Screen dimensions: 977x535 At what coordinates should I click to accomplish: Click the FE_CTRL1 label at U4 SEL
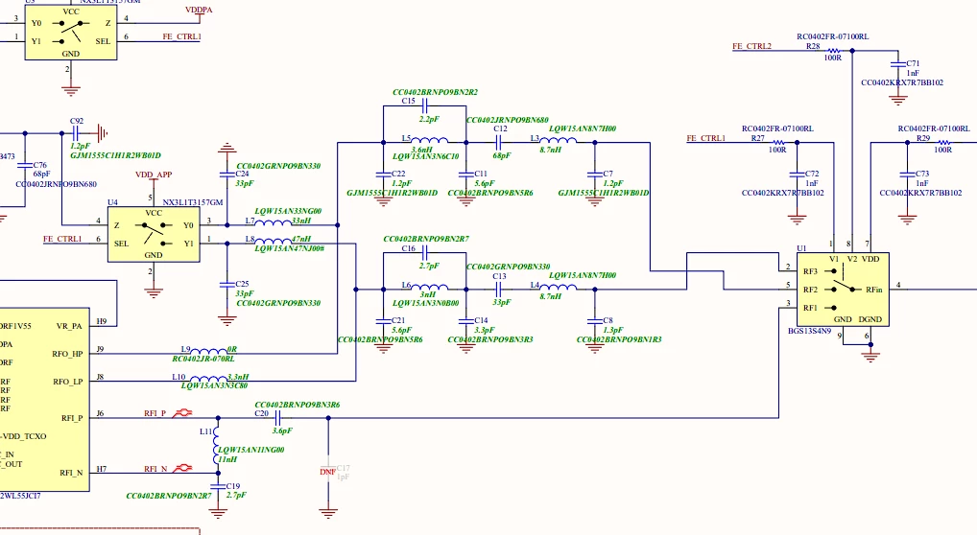[62, 239]
